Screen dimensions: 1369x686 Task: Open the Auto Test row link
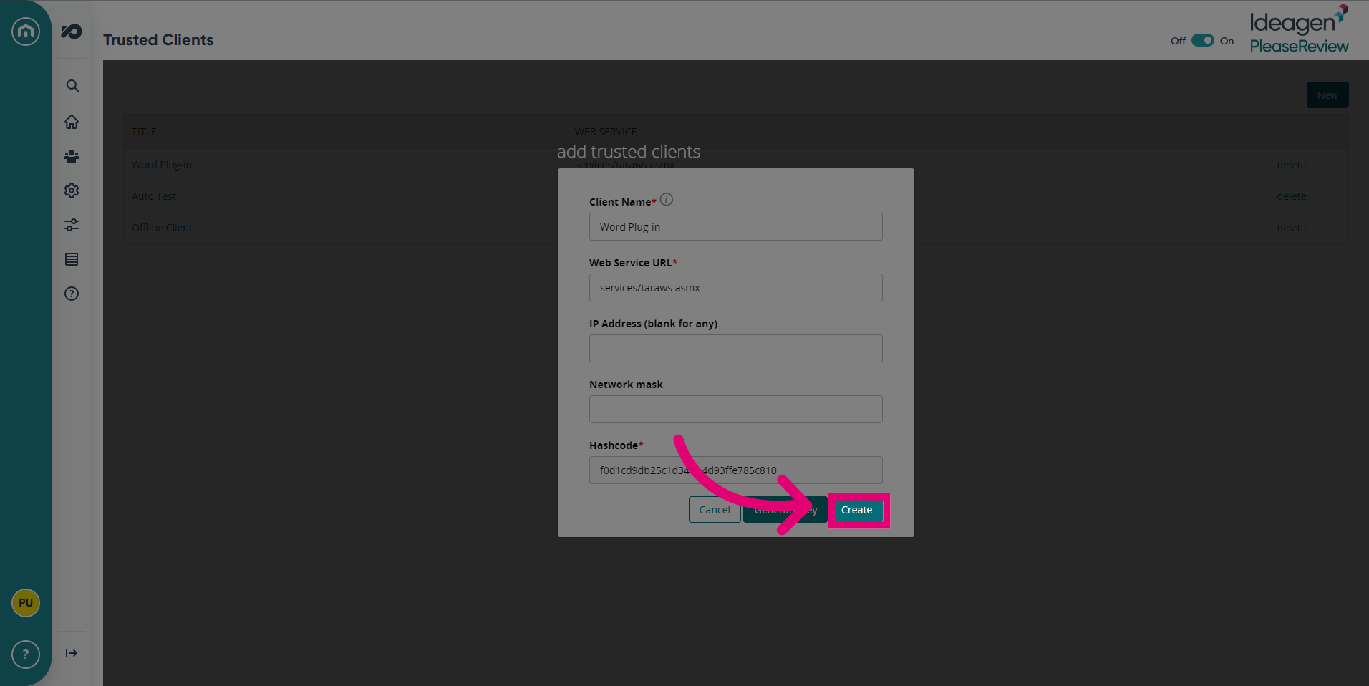(x=154, y=196)
